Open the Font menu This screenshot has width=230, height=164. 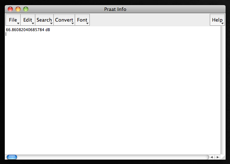[82, 20]
